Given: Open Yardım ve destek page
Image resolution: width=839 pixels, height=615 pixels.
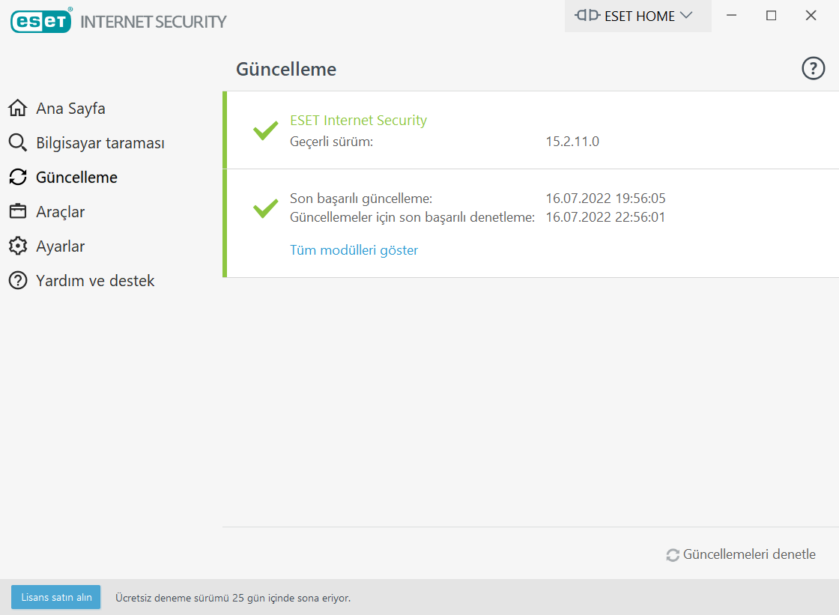Looking at the screenshot, I should [x=95, y=281].
